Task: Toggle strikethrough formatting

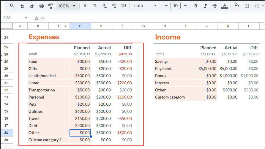Action: pos(215,6)
